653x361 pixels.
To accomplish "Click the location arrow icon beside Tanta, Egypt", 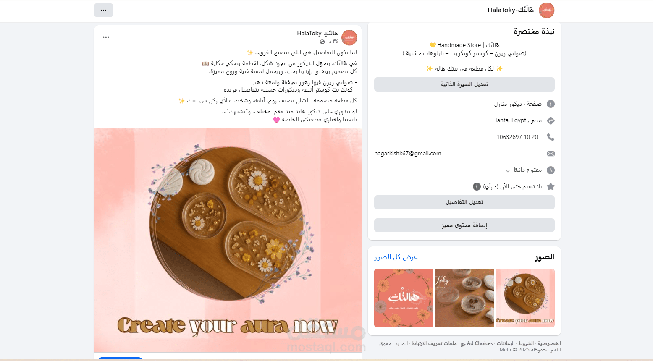I will coord(551,120).
